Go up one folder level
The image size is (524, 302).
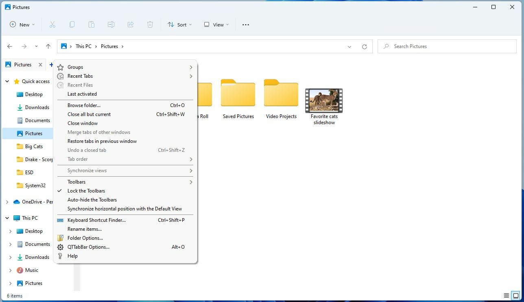pos(48,46)
